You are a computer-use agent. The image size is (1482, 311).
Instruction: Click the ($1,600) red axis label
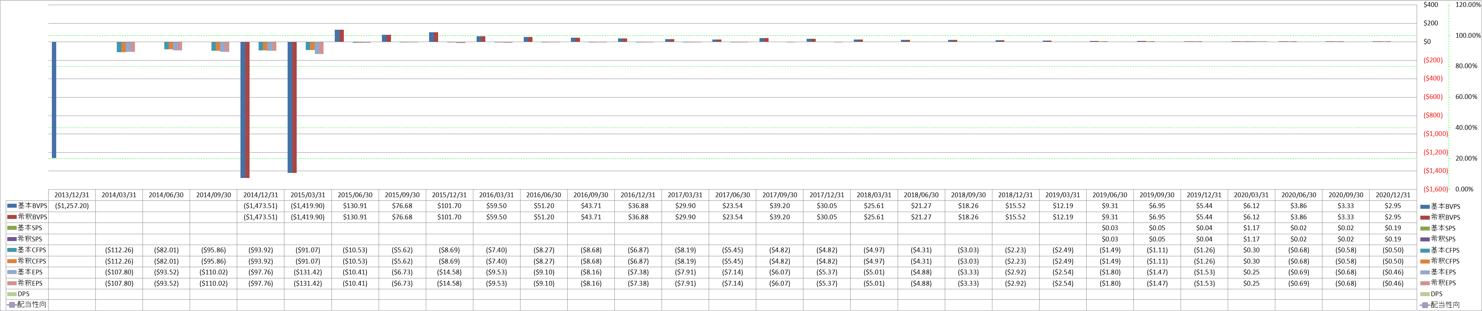[x=1436, y=188]
